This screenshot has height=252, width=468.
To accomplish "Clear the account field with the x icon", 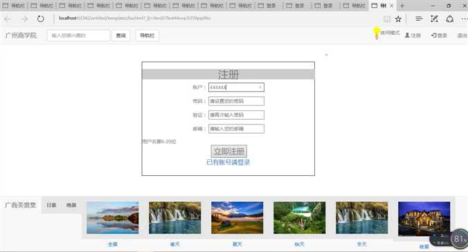I will (x=260, y=87).
